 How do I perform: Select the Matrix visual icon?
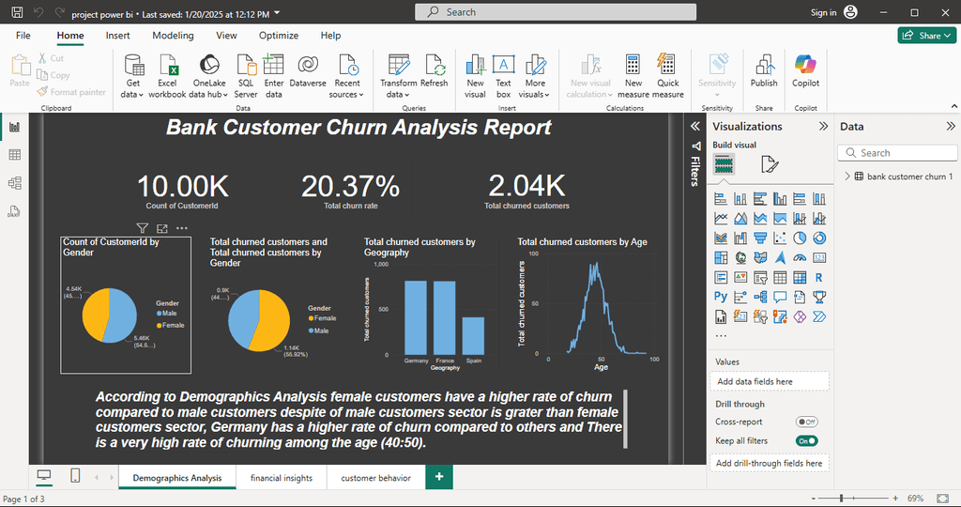pos(800,278)
